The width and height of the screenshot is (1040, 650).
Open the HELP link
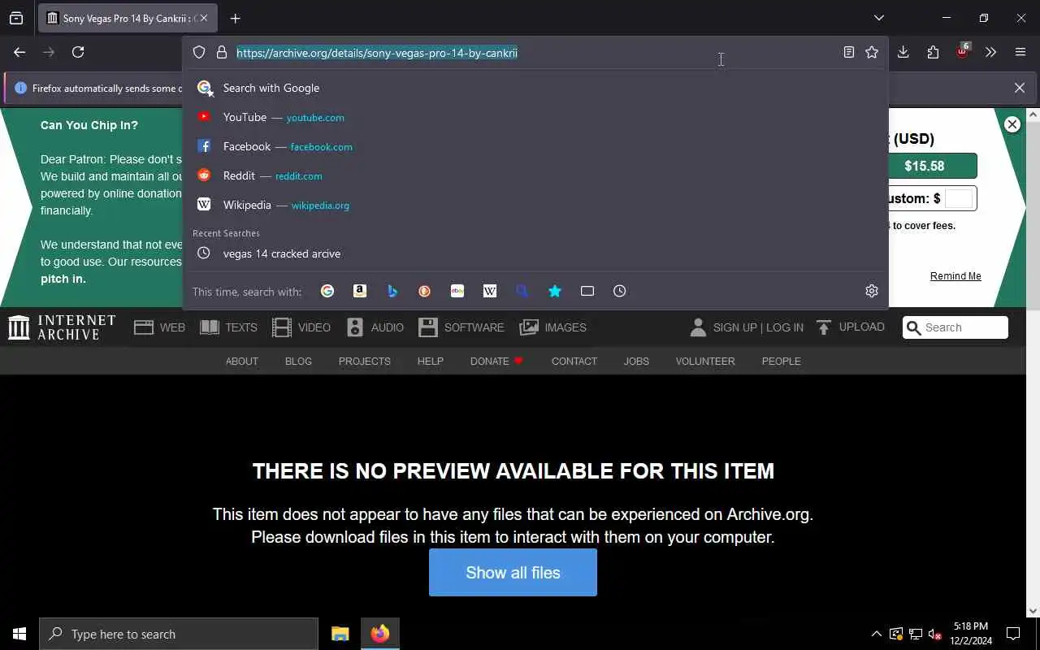point(430,361)
